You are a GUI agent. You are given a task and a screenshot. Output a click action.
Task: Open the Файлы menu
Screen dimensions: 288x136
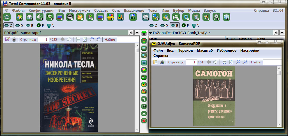tap(18, 10)
